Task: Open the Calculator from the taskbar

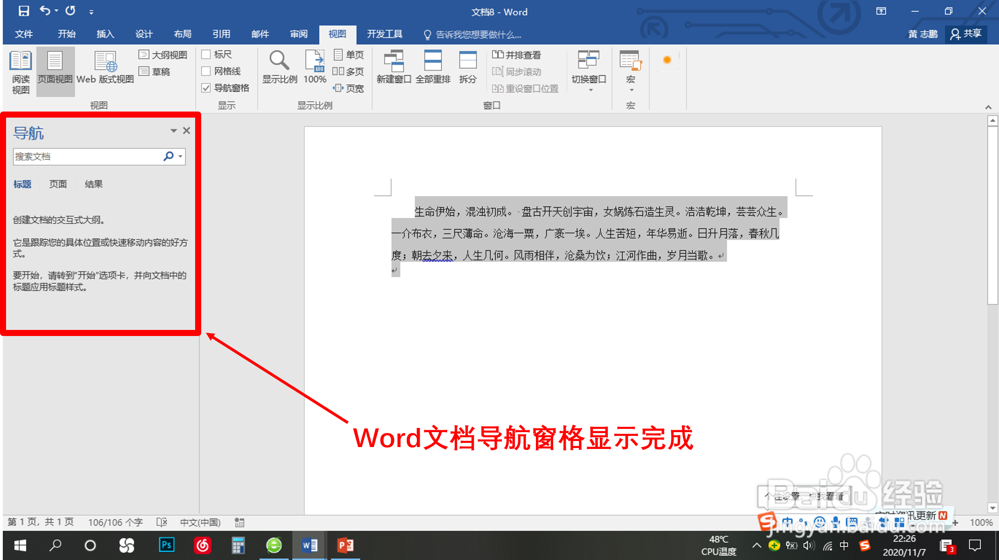Action: point(238,545)
